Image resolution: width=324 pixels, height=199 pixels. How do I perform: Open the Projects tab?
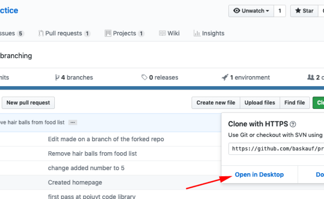tap(125, 33)
